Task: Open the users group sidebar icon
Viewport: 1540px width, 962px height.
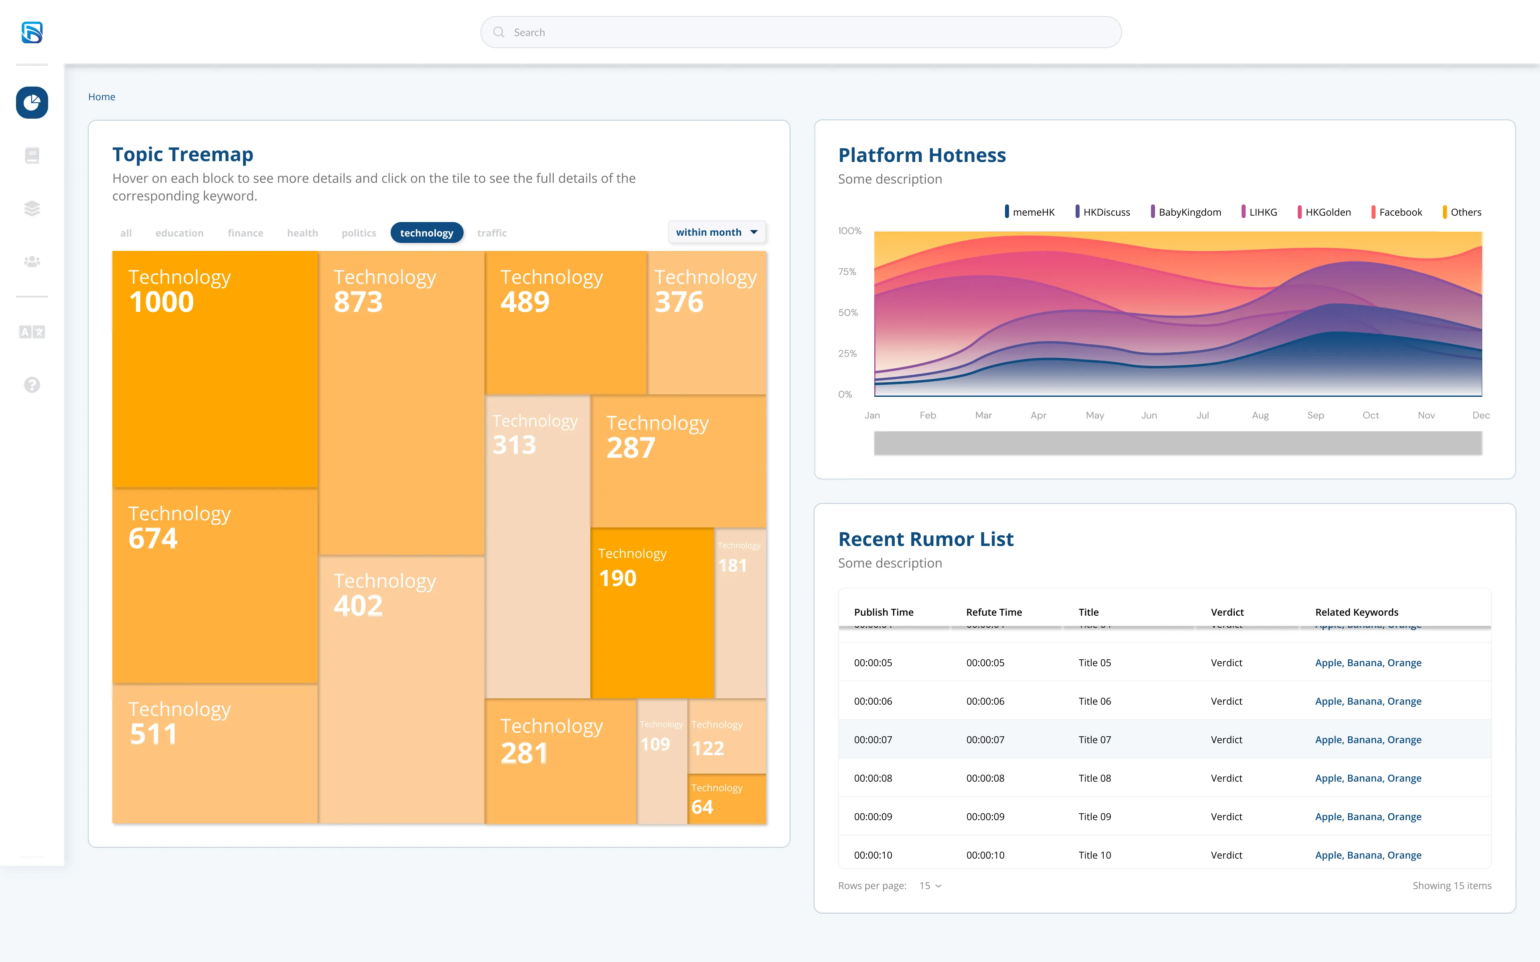Action: [x=32, y=261]
